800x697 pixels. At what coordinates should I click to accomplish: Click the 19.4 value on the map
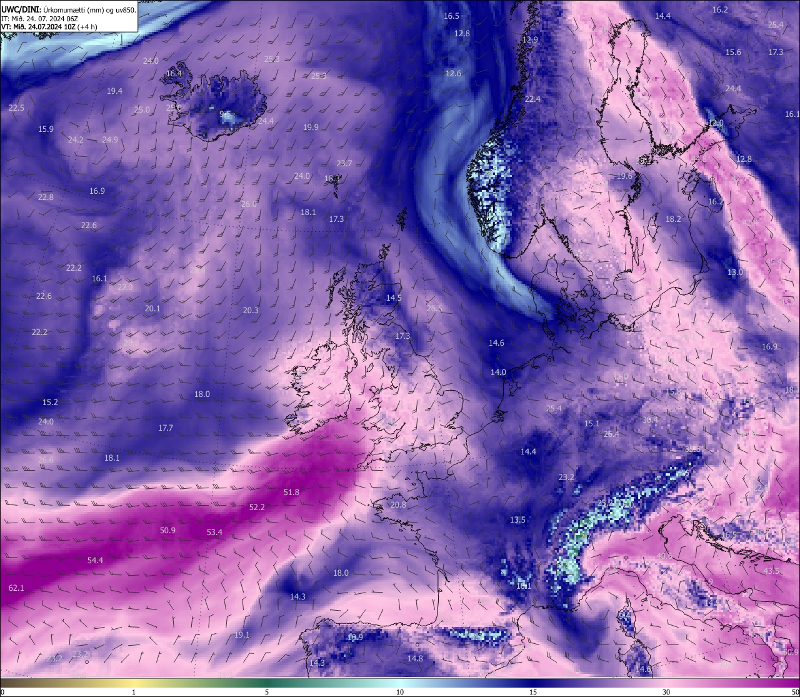click(x=114, y=91)
